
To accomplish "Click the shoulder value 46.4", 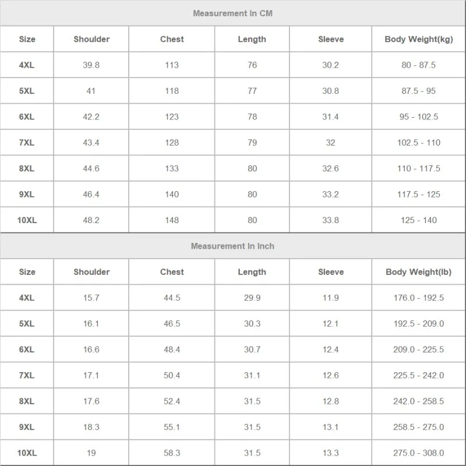I will point(91,195).
